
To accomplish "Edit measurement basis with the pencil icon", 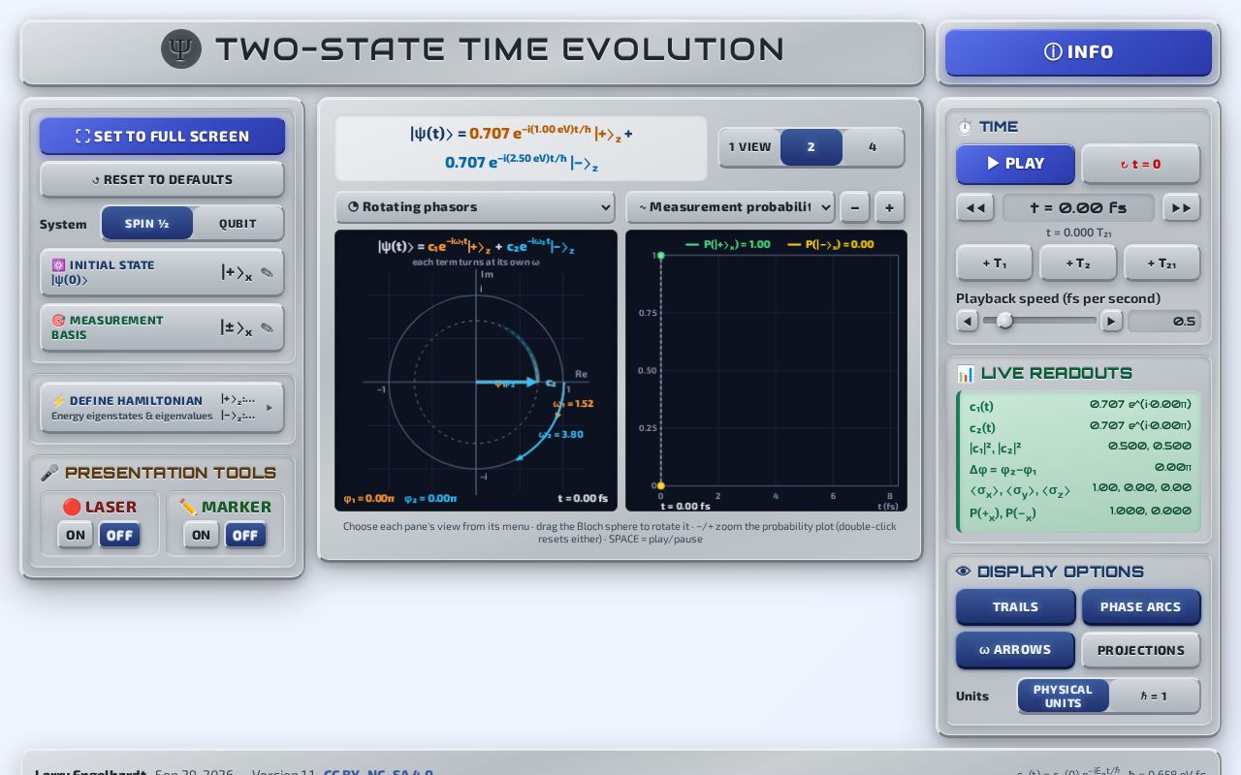I will point(268,327).
